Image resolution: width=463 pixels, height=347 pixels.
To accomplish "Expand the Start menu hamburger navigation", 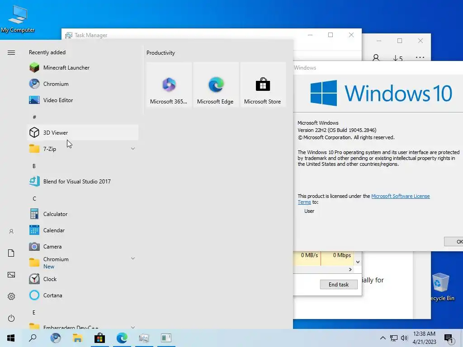I will pyautogui.click(x=11, y=52).
